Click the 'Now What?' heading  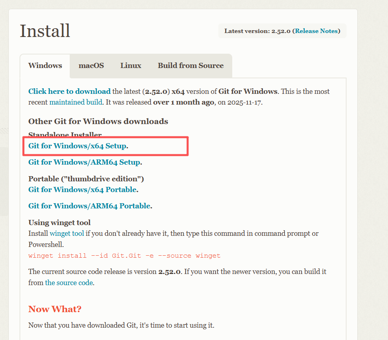tap(55, 309)
